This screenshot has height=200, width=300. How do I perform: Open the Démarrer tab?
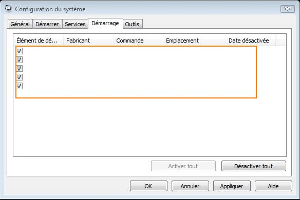click(x=47, y=24)
